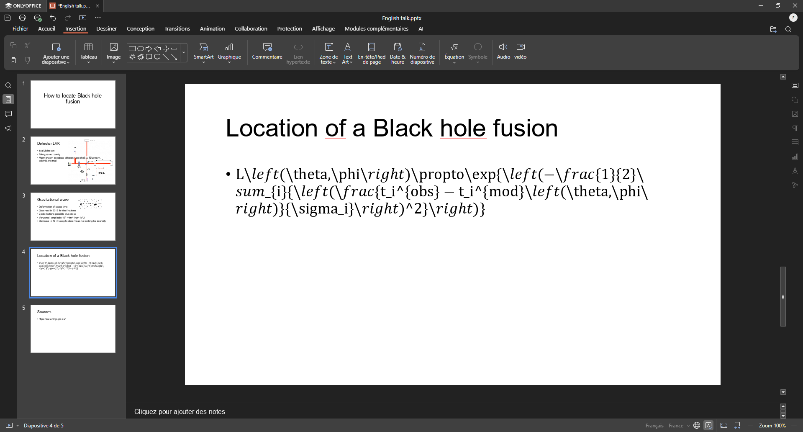Switch to the Transitions tab
This screenshot has width=803, height=432.
(x=177, y=29)
